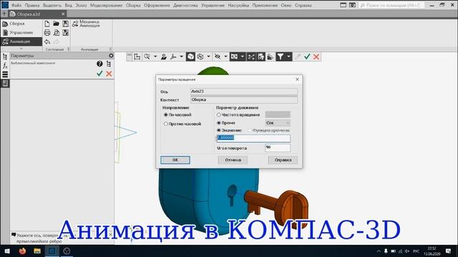Expand Системная toolbar group
This screenshot has height=257, width=458.
pos(69,49)
